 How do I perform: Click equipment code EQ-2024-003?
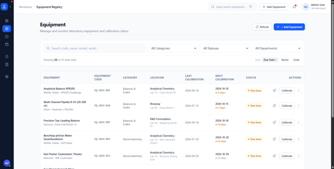102,139
